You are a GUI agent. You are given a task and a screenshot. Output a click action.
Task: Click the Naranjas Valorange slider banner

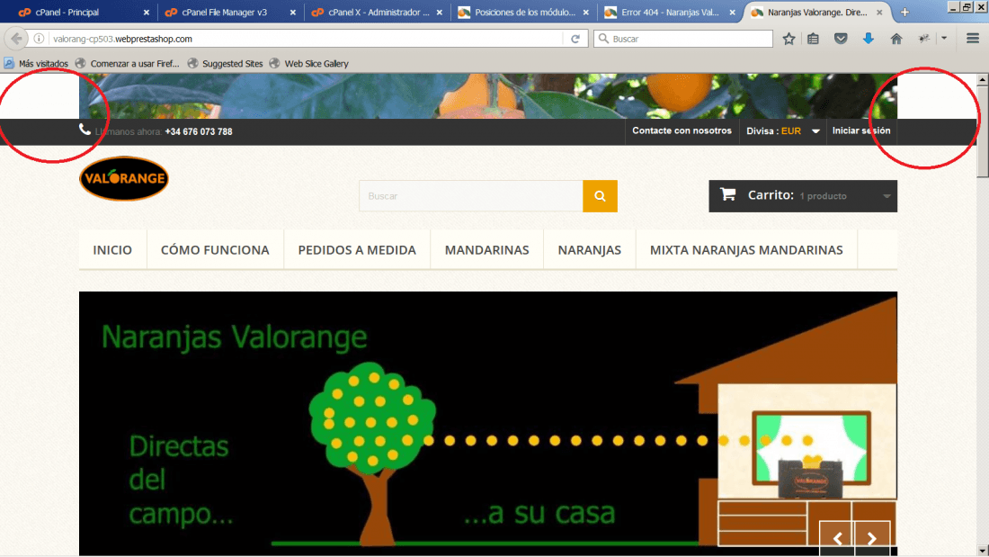point(487,423)
